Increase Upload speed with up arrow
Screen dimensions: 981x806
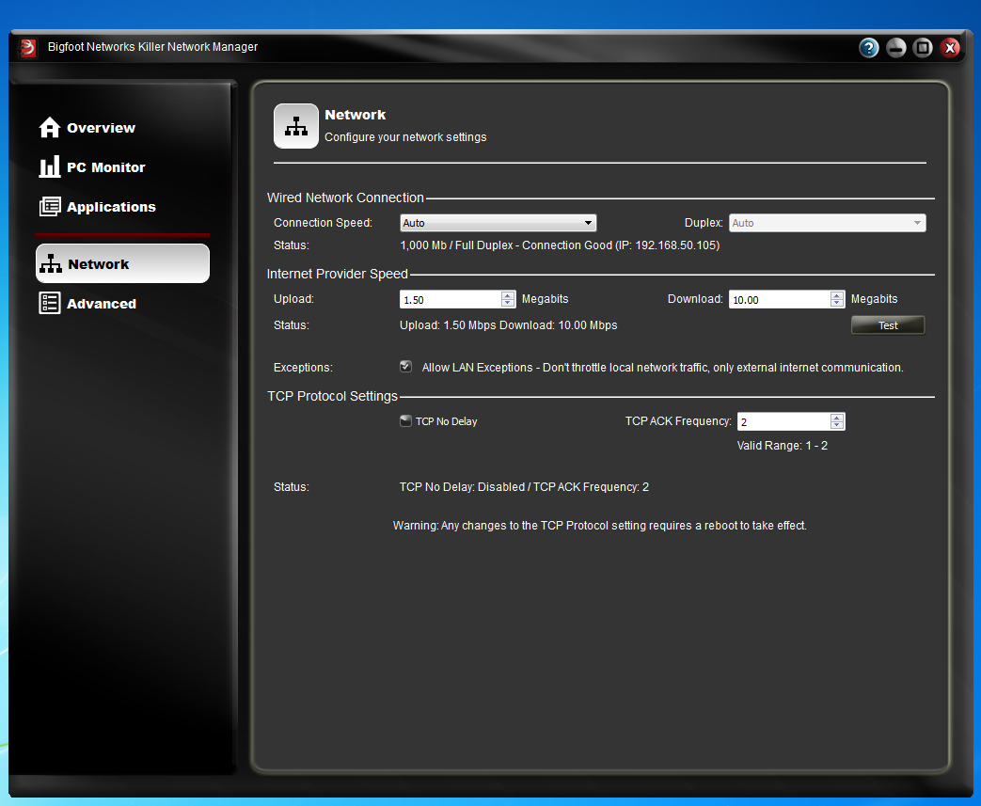(508, 295)
